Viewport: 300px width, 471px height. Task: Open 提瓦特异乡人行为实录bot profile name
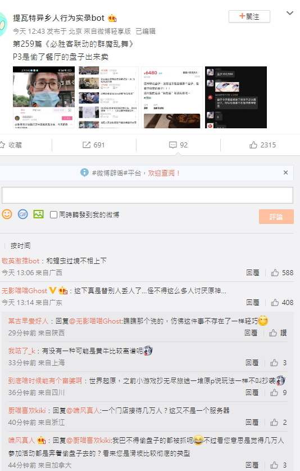(x=58, y=18)
